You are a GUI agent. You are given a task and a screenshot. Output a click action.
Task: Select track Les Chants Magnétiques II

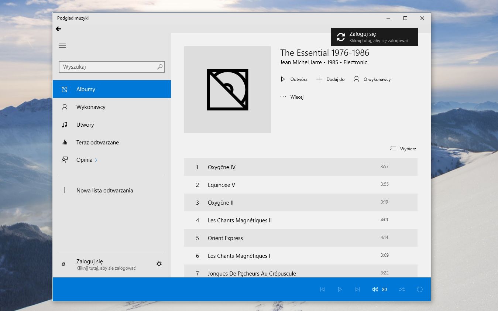pyautogui.click(x=301, y=220)
